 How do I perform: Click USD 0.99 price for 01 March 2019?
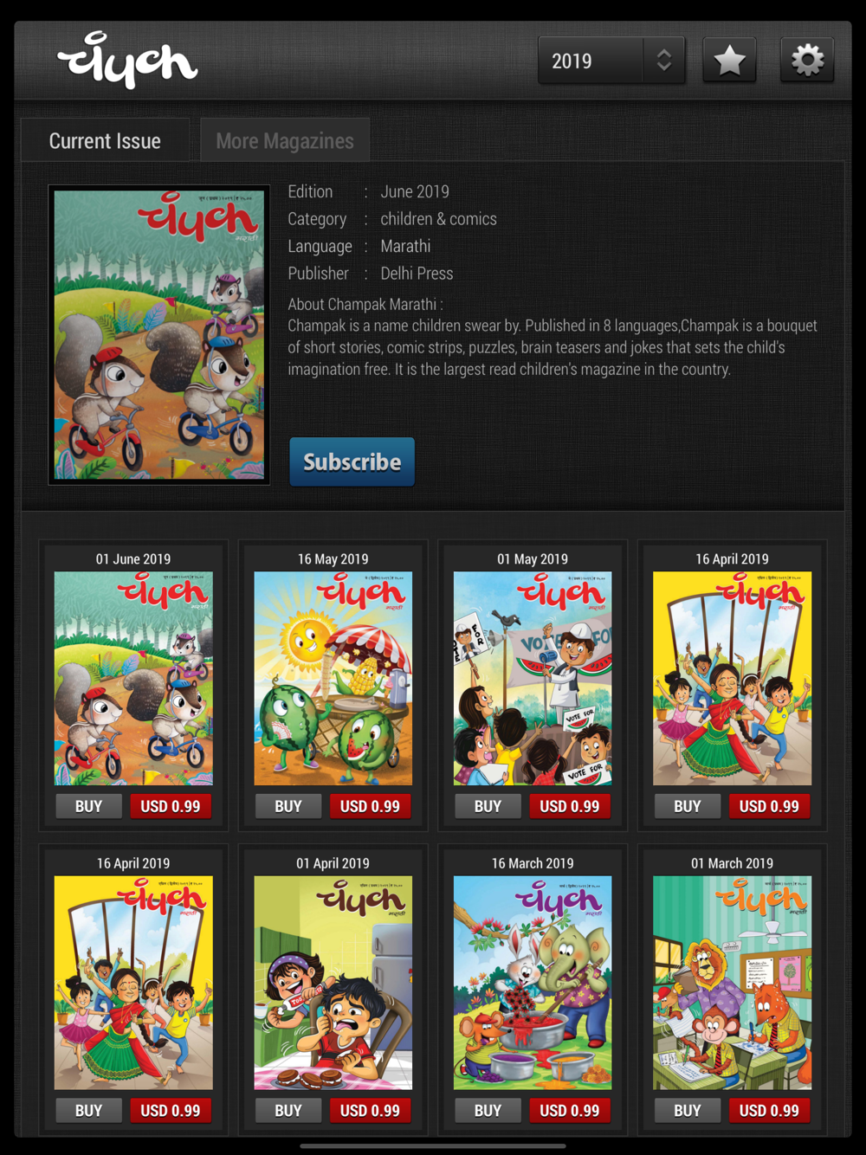coord(769,1111)
